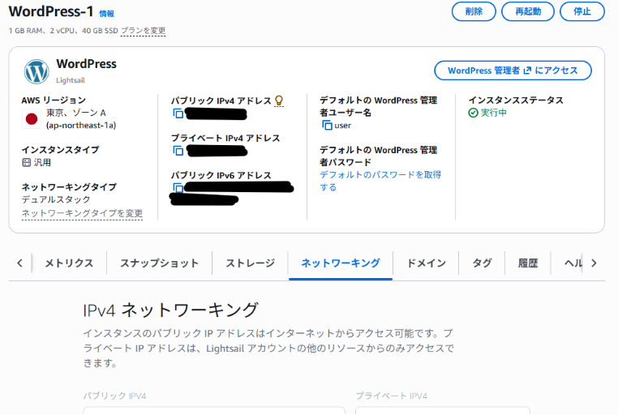Click the lightbulb hint beside パブリック IPv4 アドレス
Viewport: 618px width, 415px height.
coord(279,101)
